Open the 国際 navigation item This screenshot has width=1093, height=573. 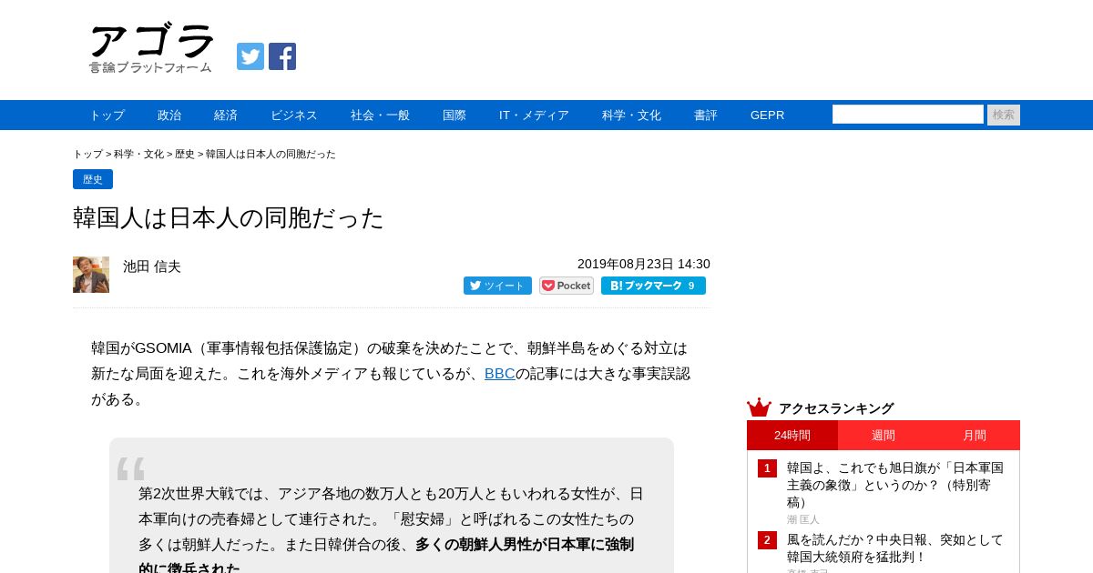455,116
